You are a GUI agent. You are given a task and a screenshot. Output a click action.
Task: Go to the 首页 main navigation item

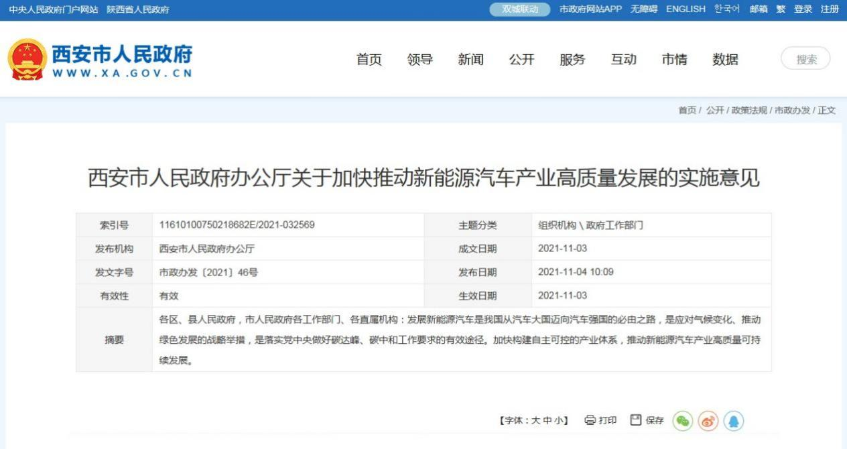pos(369,60)
